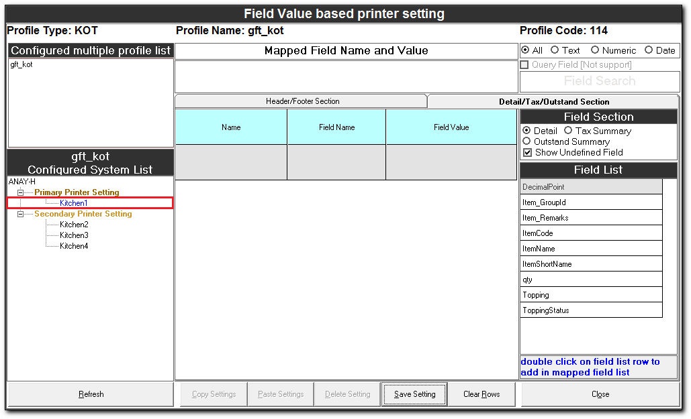This screenshot has width=691, height=419.
Task: Select the All field type radio button
Action: [x=525, y=50]
